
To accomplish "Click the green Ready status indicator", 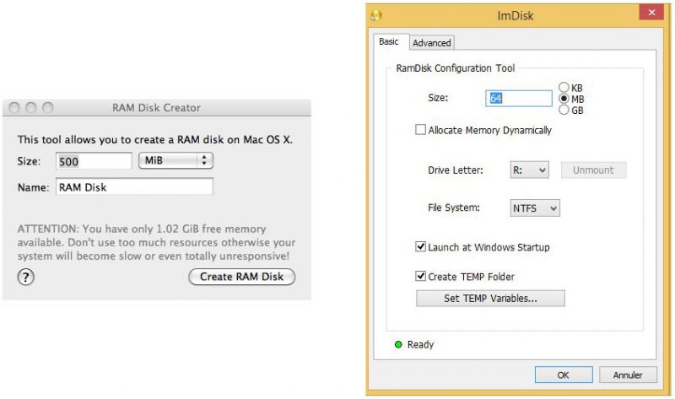I will click(x=398, y=344).
